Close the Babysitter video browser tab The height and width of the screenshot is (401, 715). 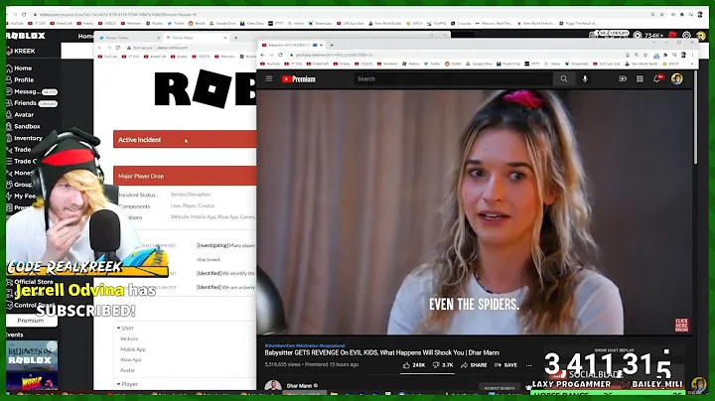(321, 45)
